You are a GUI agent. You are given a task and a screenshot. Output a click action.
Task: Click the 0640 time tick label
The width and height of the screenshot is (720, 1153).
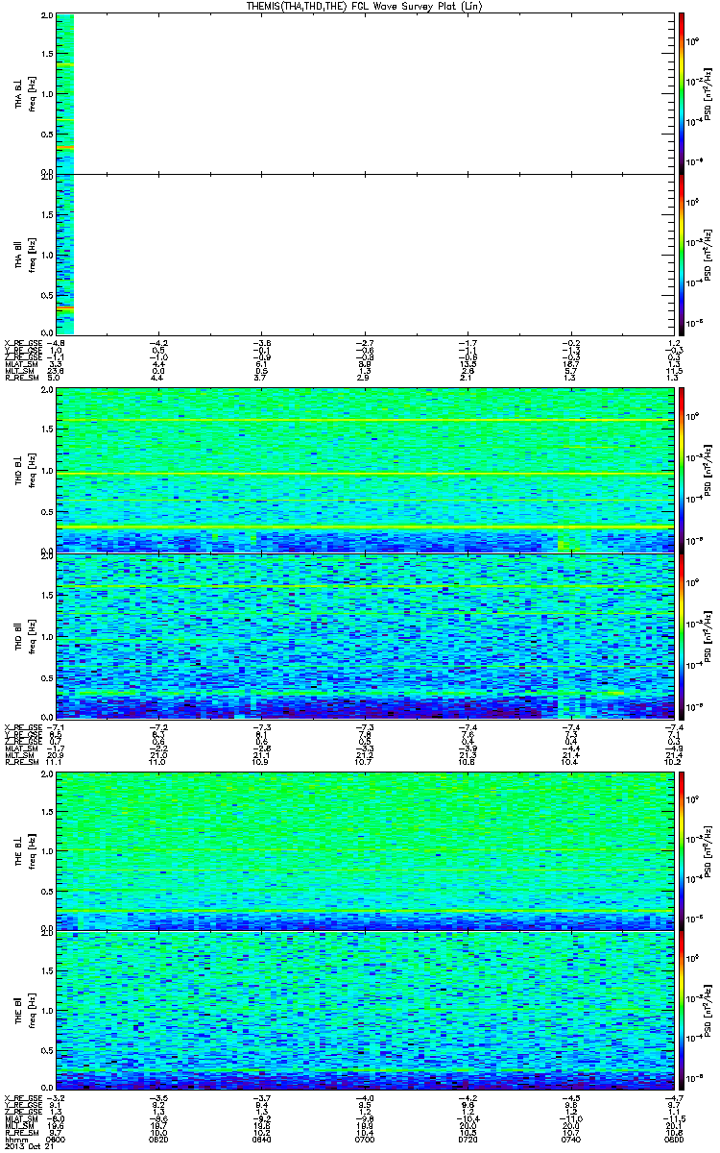click(262, 1139)
